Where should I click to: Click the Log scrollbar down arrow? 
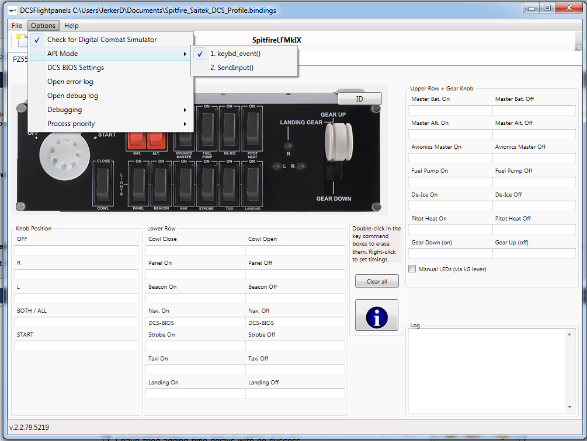click(x=569, y=407)
